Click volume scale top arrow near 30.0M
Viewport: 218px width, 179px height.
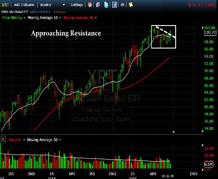(x=202, y=145)
